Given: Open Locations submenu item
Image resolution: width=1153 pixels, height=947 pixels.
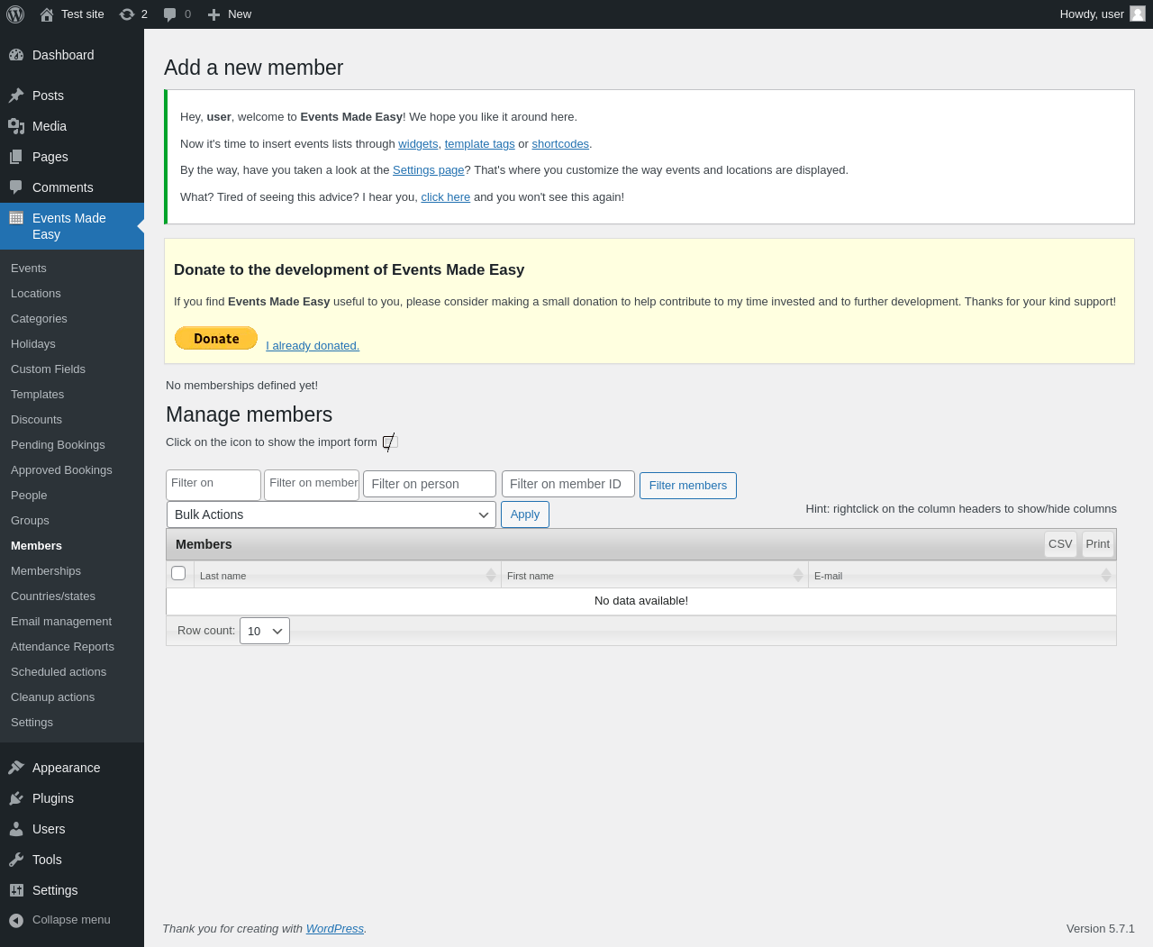Looking at the screenshot, I should 36,294.
